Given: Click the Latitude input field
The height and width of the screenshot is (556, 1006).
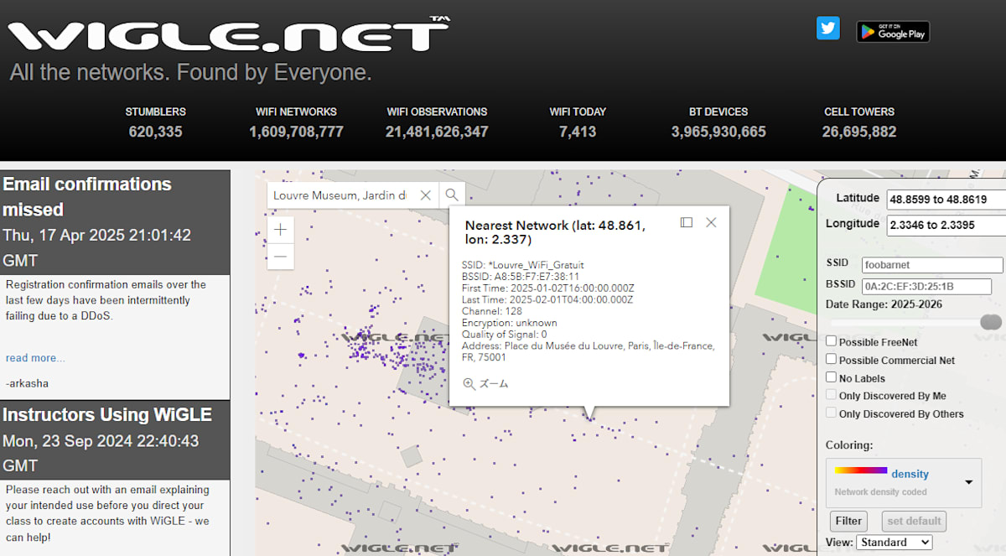Looking at the screenshot, I should pos(946,200).
